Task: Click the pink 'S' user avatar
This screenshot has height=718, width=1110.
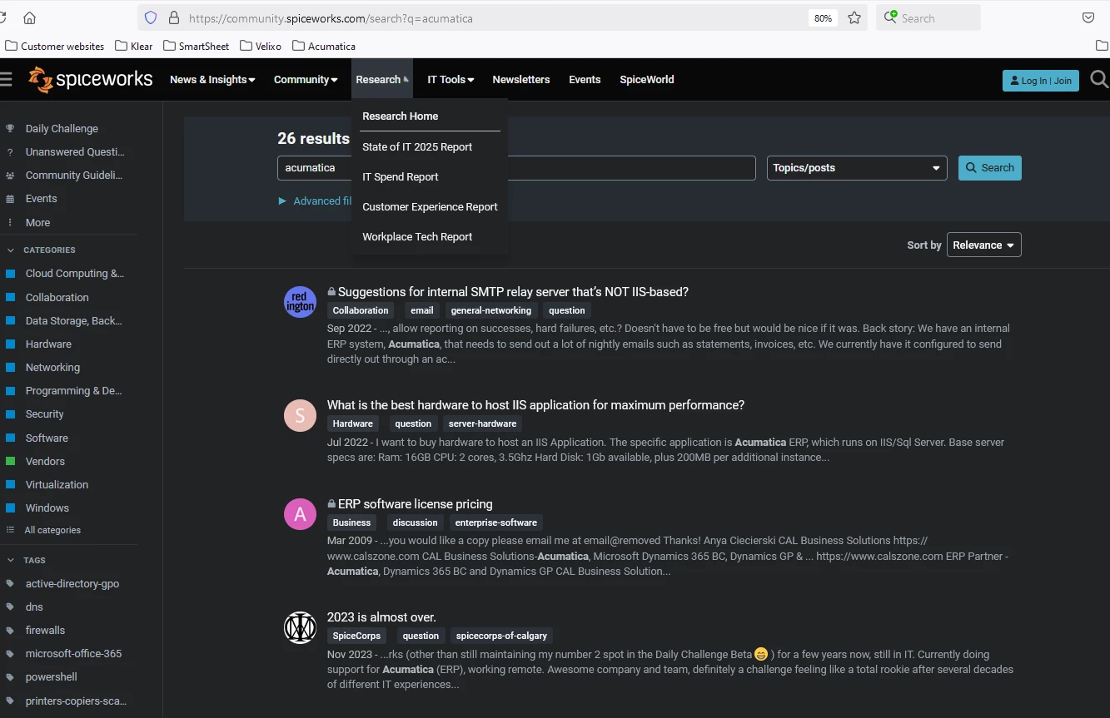Action: coord(300,415)
